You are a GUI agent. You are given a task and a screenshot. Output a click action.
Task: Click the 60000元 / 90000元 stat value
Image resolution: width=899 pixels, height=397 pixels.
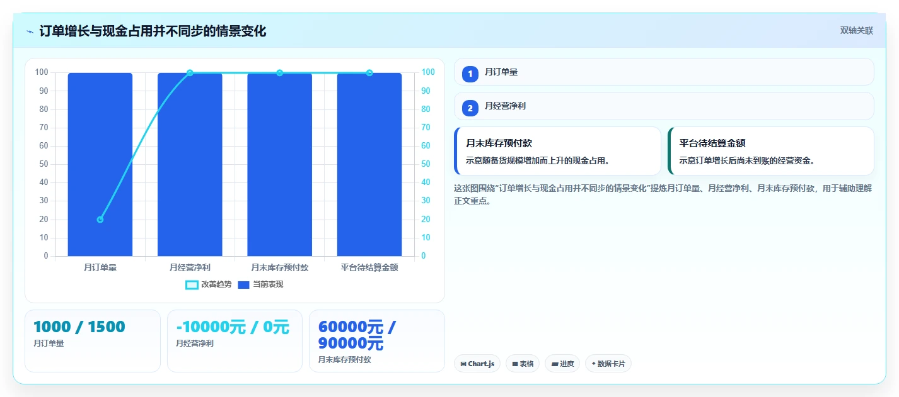pos(357,335)
